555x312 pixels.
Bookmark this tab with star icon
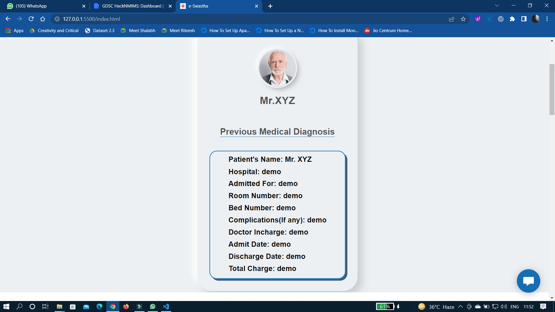pos(463,19)
